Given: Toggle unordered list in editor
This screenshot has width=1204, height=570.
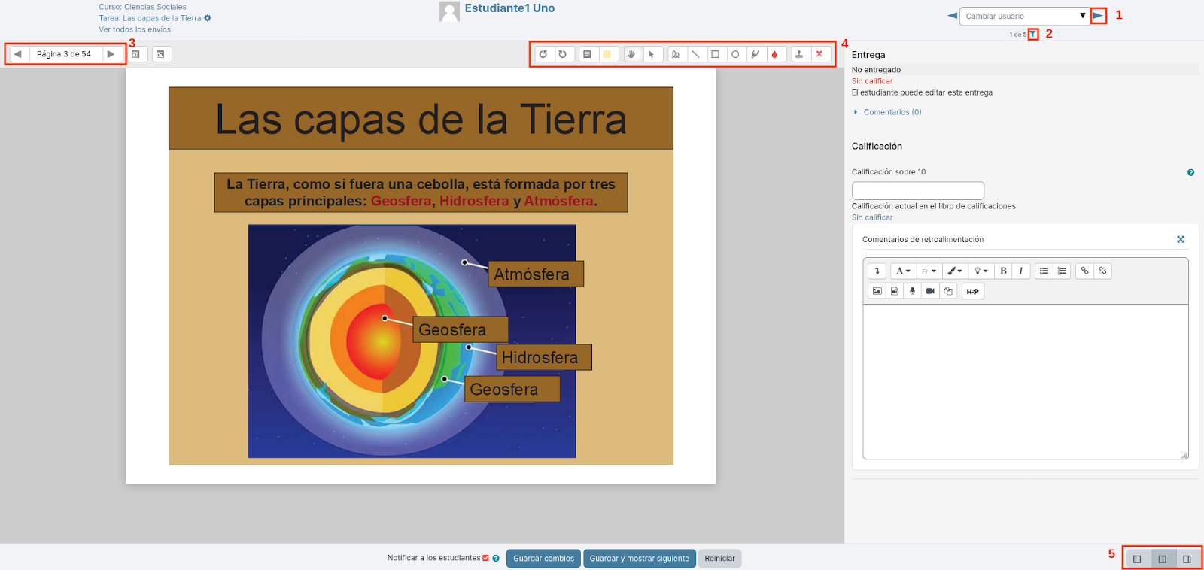Looking at the screenshot, I should 1044,271.
